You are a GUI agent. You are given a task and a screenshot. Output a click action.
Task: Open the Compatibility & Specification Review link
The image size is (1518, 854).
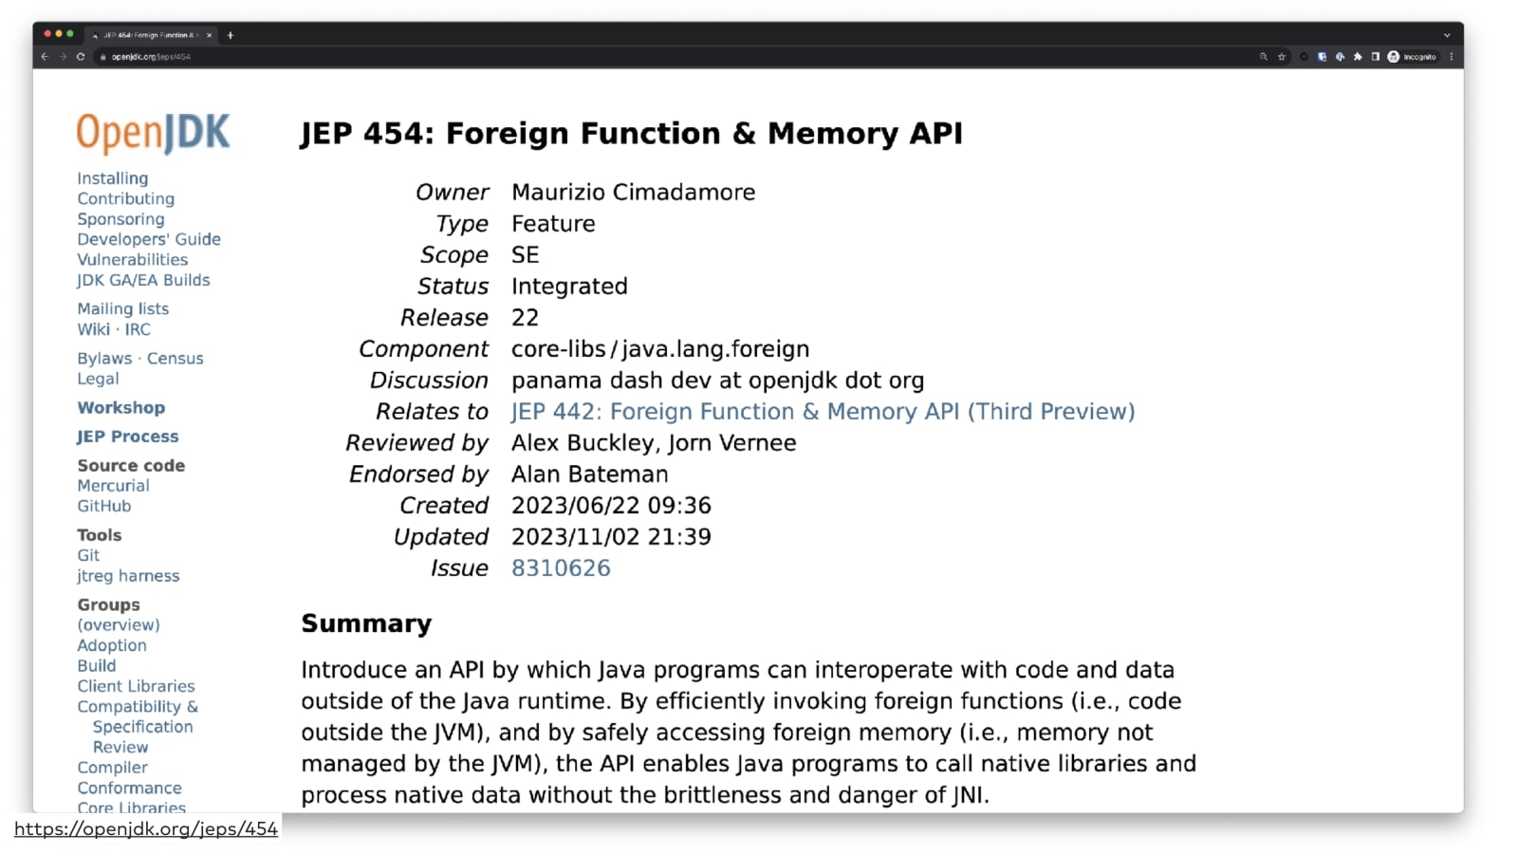[x=138, y=727]
